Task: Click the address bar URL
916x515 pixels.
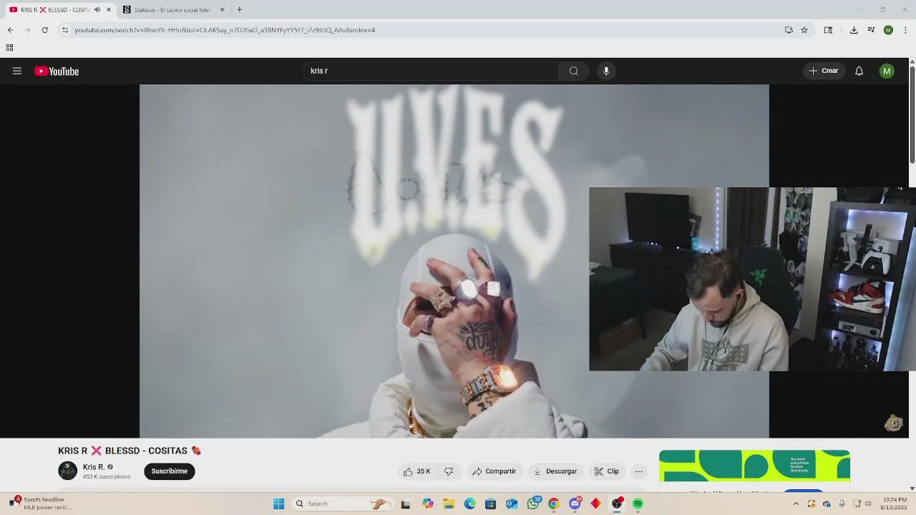Action: point(225,30)
